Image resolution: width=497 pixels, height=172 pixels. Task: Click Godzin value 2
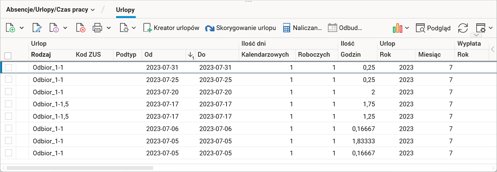click(x=373, y=92)
